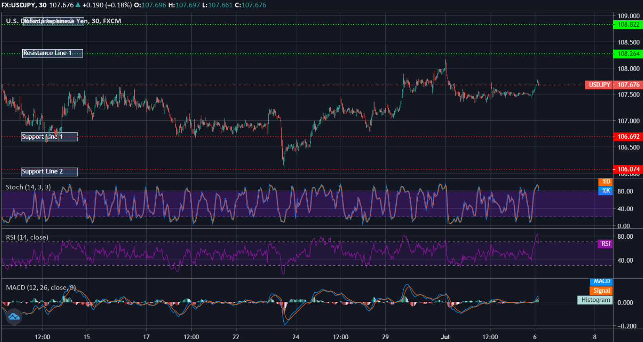The image size is (643, 342).
Task: Click the 108.822 green price tag
Action: 628,25
